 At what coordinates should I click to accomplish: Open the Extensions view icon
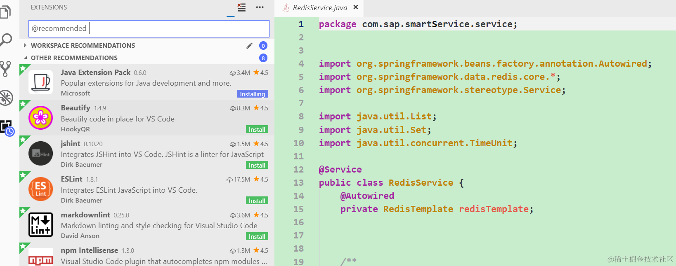click(x=7, y=128)
